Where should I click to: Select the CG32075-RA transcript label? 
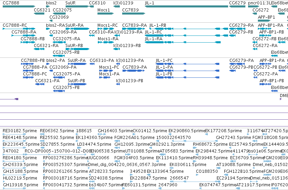click(66, 39)
